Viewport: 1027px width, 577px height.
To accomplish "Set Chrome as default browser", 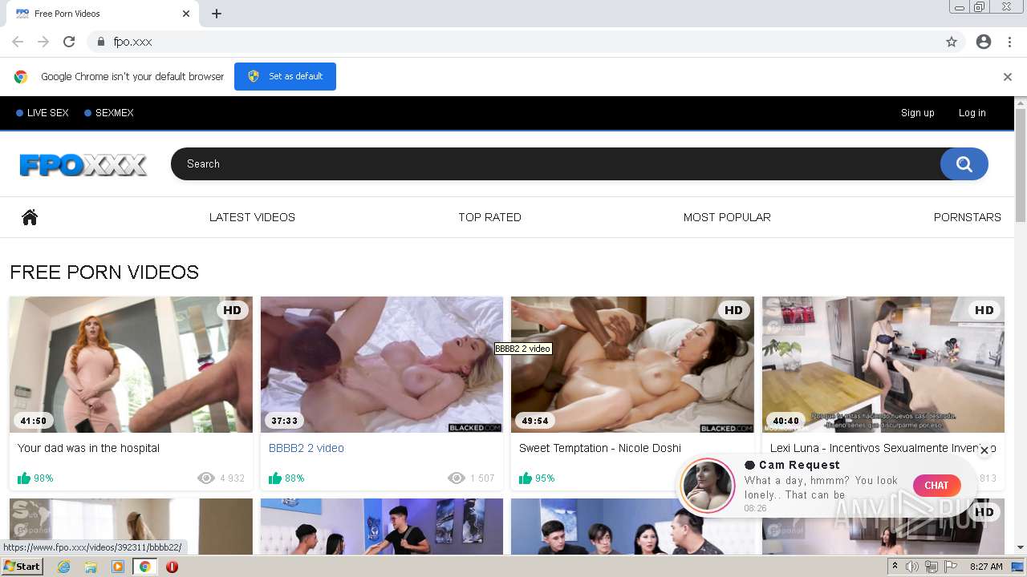I will 285,76.
